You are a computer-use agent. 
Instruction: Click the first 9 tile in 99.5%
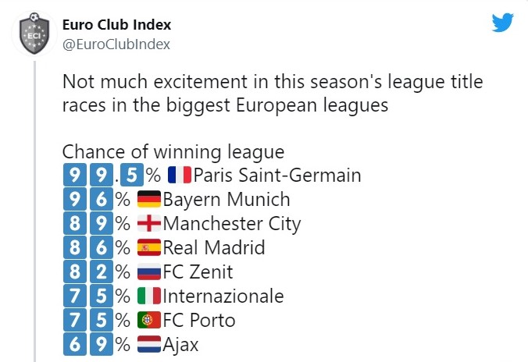point(75,175)
